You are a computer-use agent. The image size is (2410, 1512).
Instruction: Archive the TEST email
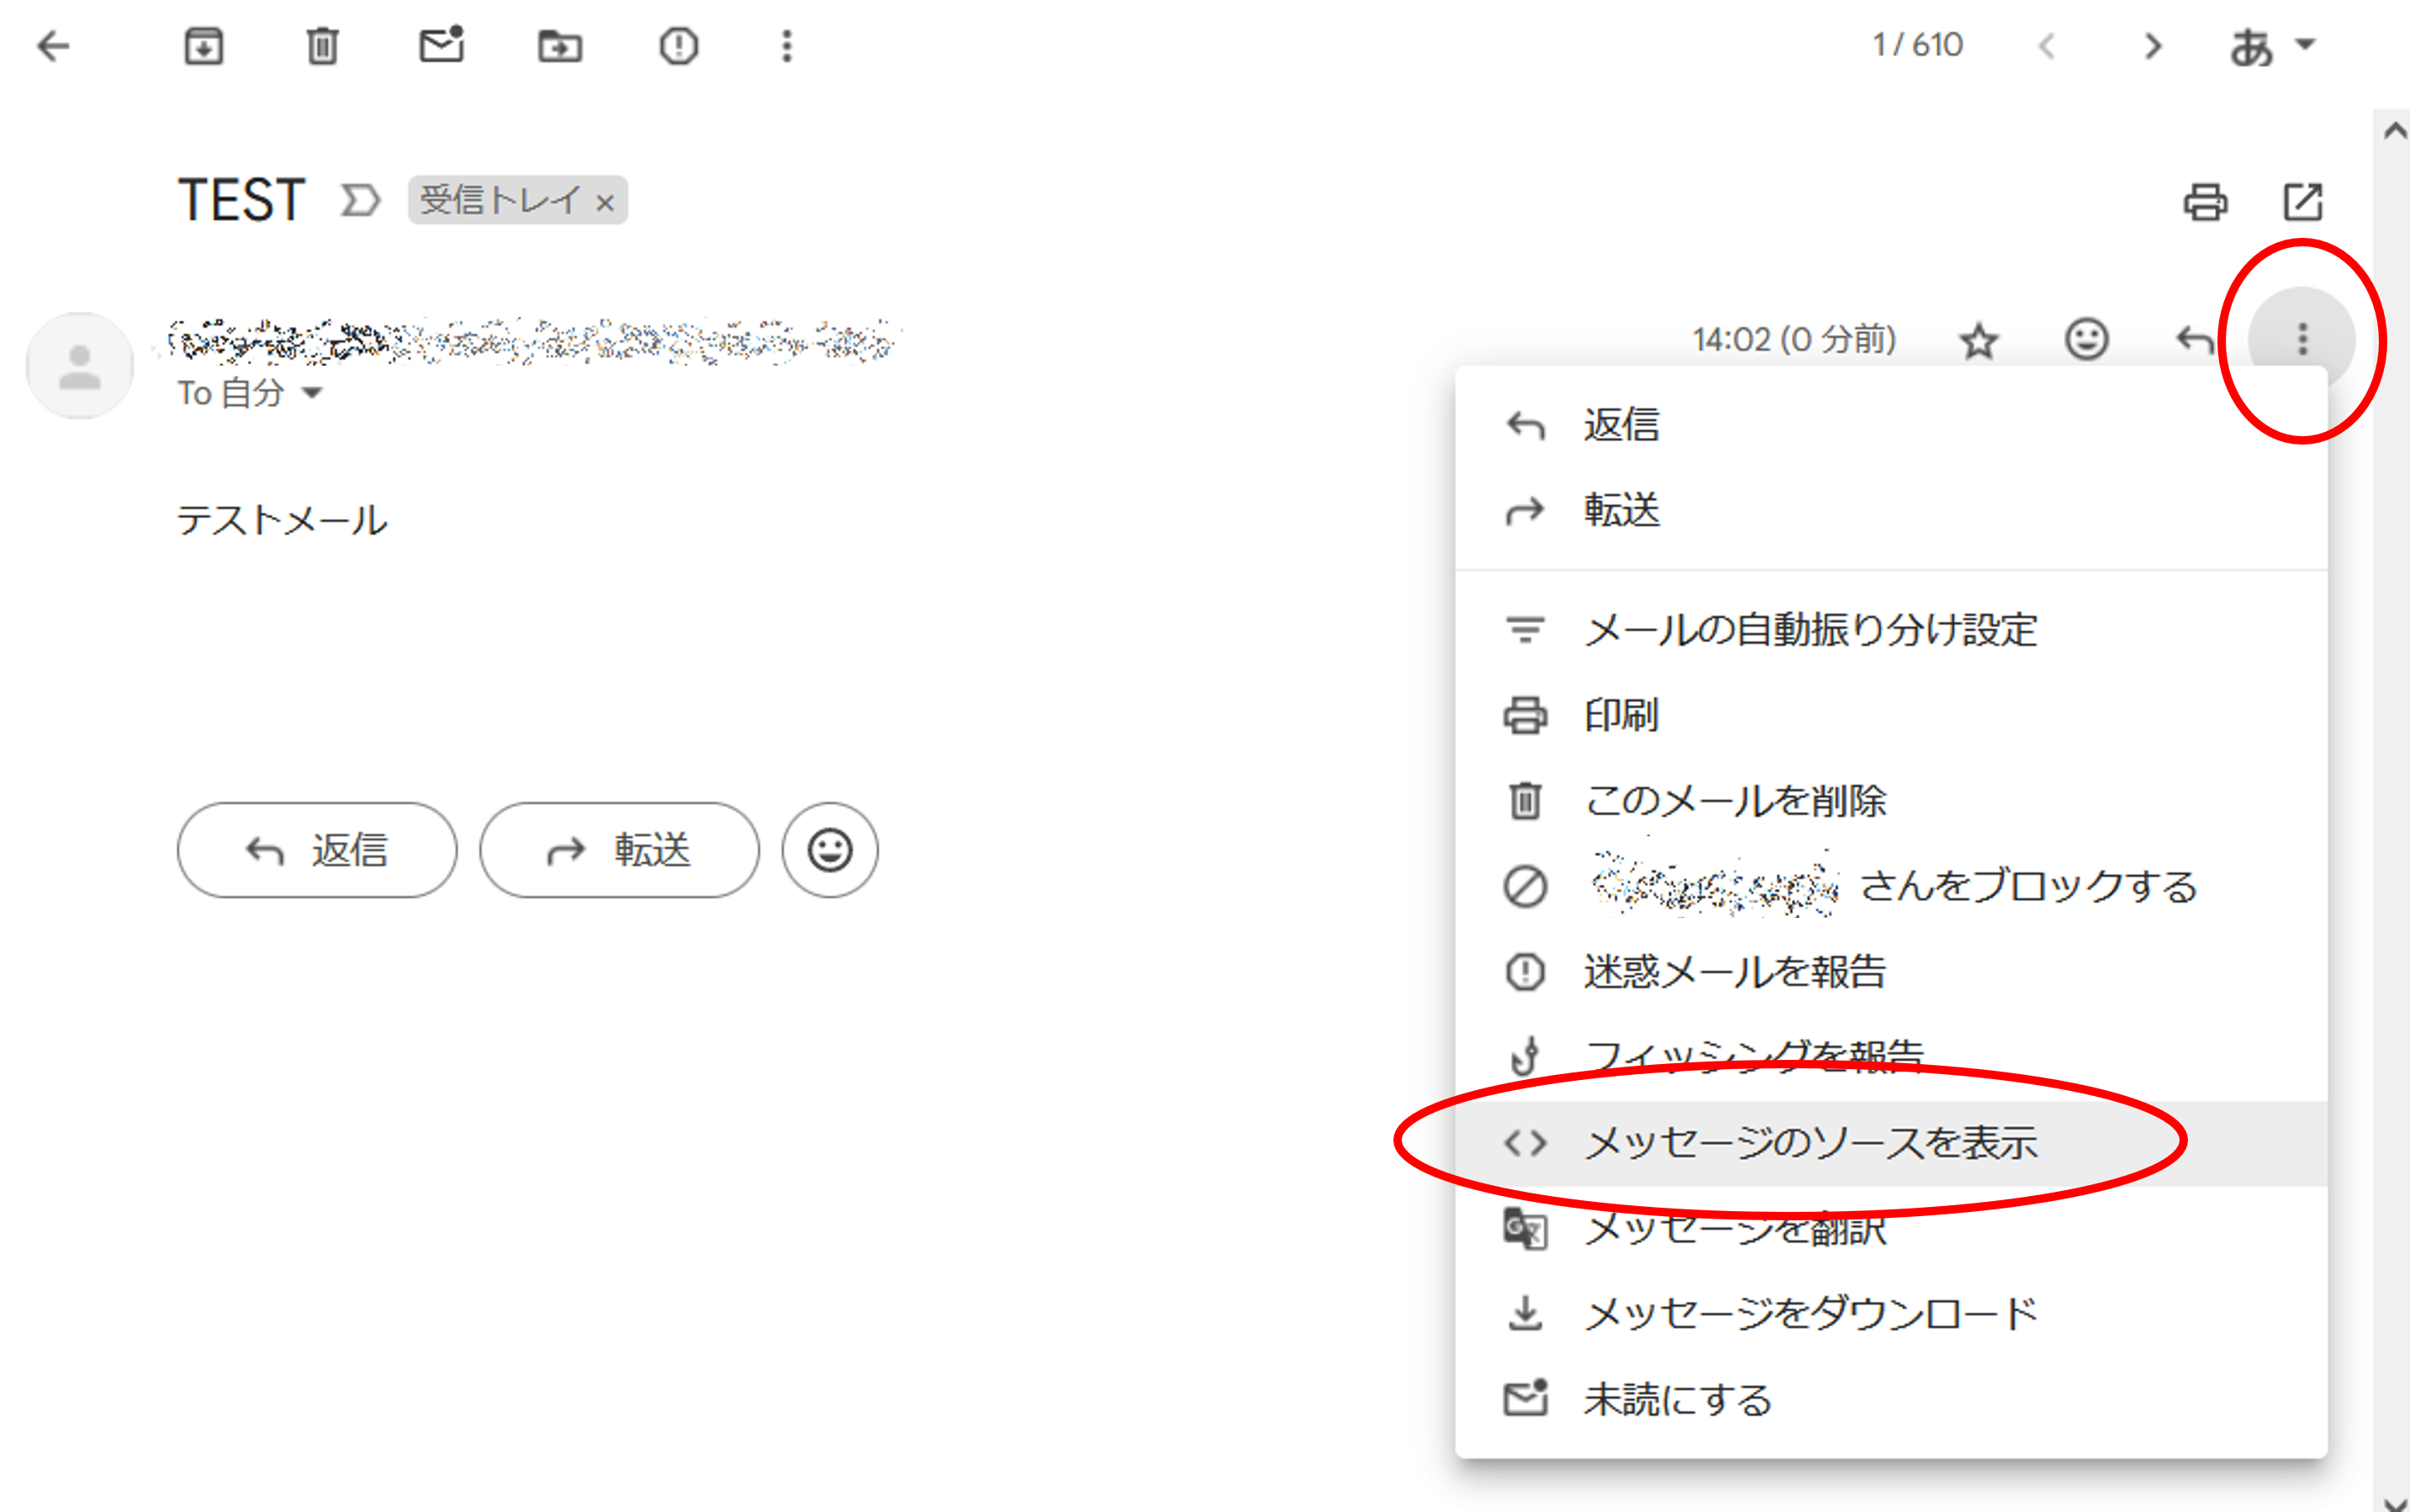pyautogui.click(x=203, y=45)
